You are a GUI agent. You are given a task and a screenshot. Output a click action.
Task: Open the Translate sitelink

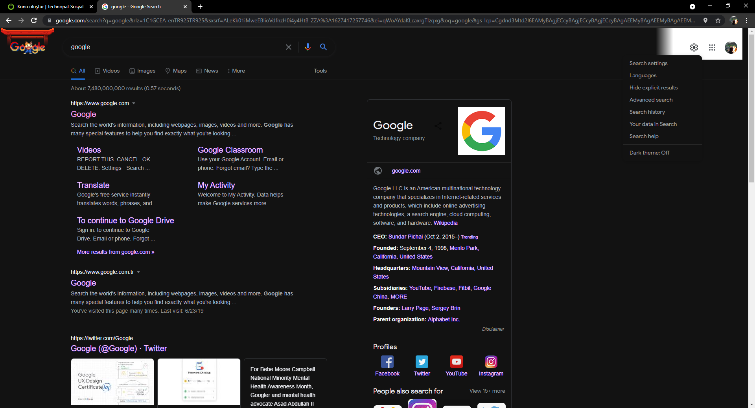coord(93,185)
